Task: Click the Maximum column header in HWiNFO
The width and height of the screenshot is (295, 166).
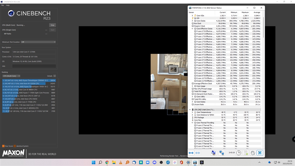Action: pos(244,12)
